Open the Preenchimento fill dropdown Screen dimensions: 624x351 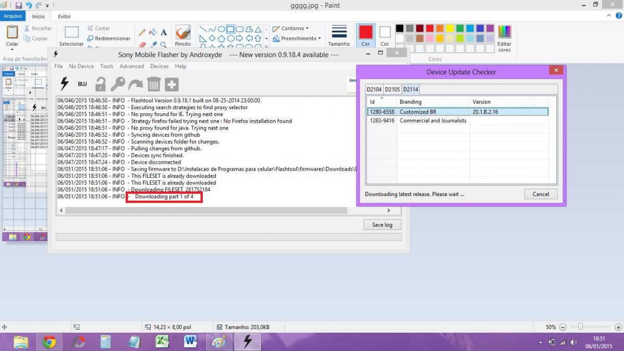297,38
